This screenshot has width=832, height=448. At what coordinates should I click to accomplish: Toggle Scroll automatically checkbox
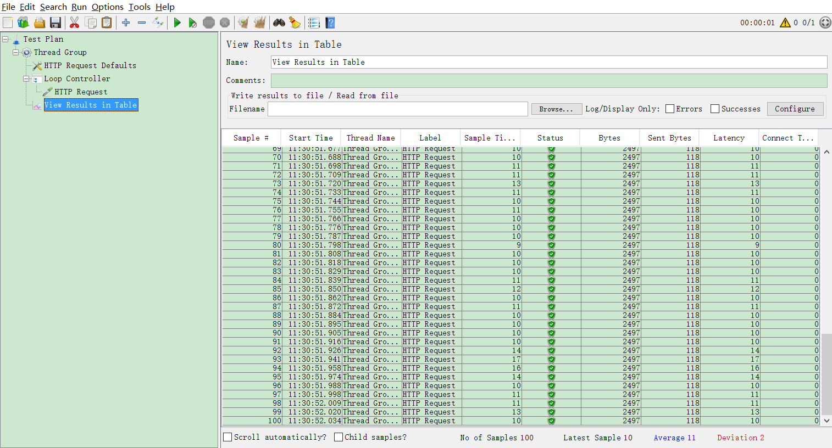(228, 437)
